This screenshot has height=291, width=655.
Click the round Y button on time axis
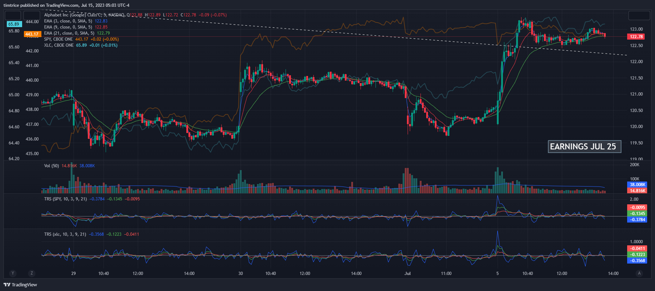click(x=13, y=273)
